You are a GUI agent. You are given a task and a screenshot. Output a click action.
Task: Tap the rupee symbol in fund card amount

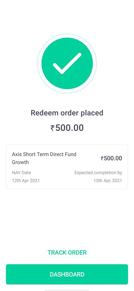click(x=102, y=158)
